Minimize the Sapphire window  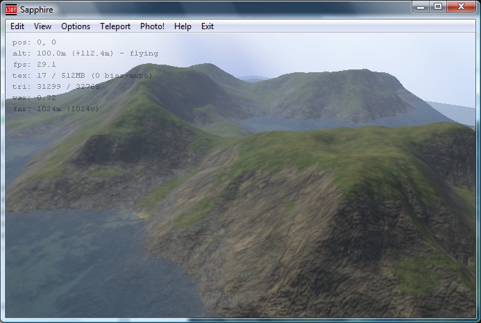coord(421,7)
